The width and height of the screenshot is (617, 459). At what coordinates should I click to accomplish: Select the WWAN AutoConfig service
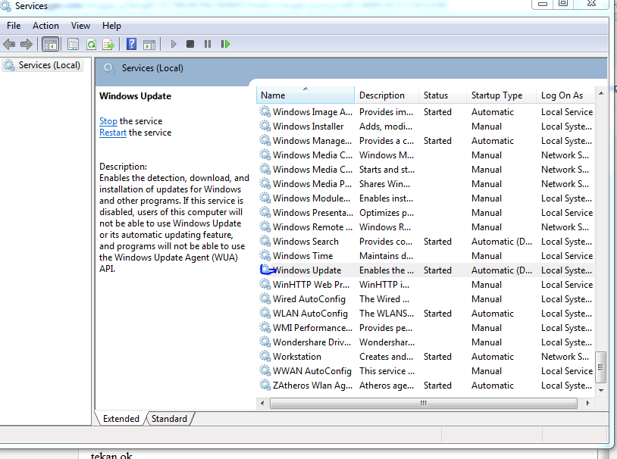[x=312, y=371]
